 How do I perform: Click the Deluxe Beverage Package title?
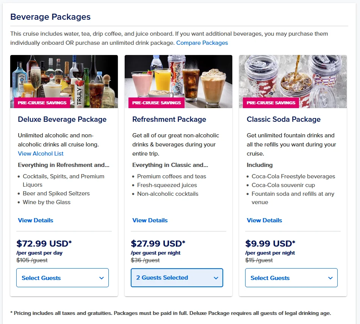click(62, 119)
